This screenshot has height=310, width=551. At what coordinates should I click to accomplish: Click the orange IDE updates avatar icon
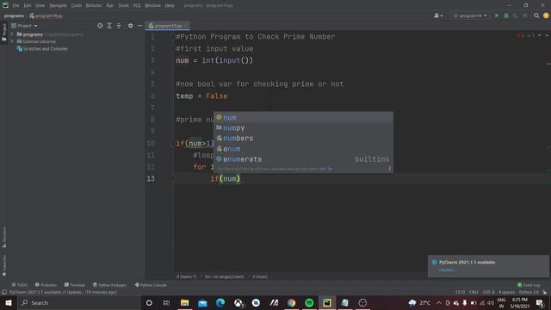546,15
